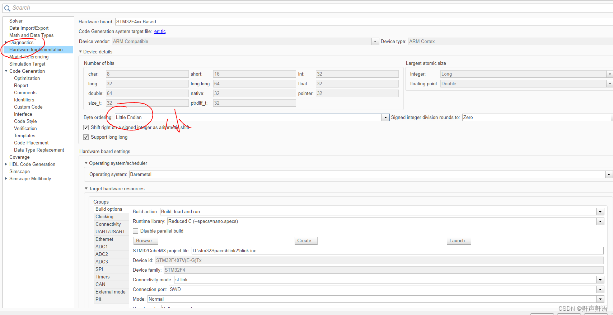The image size is (613, 315).
Task: Open the Runtime library dropdown
Action: pyautogui.click(x=600, y=221)
